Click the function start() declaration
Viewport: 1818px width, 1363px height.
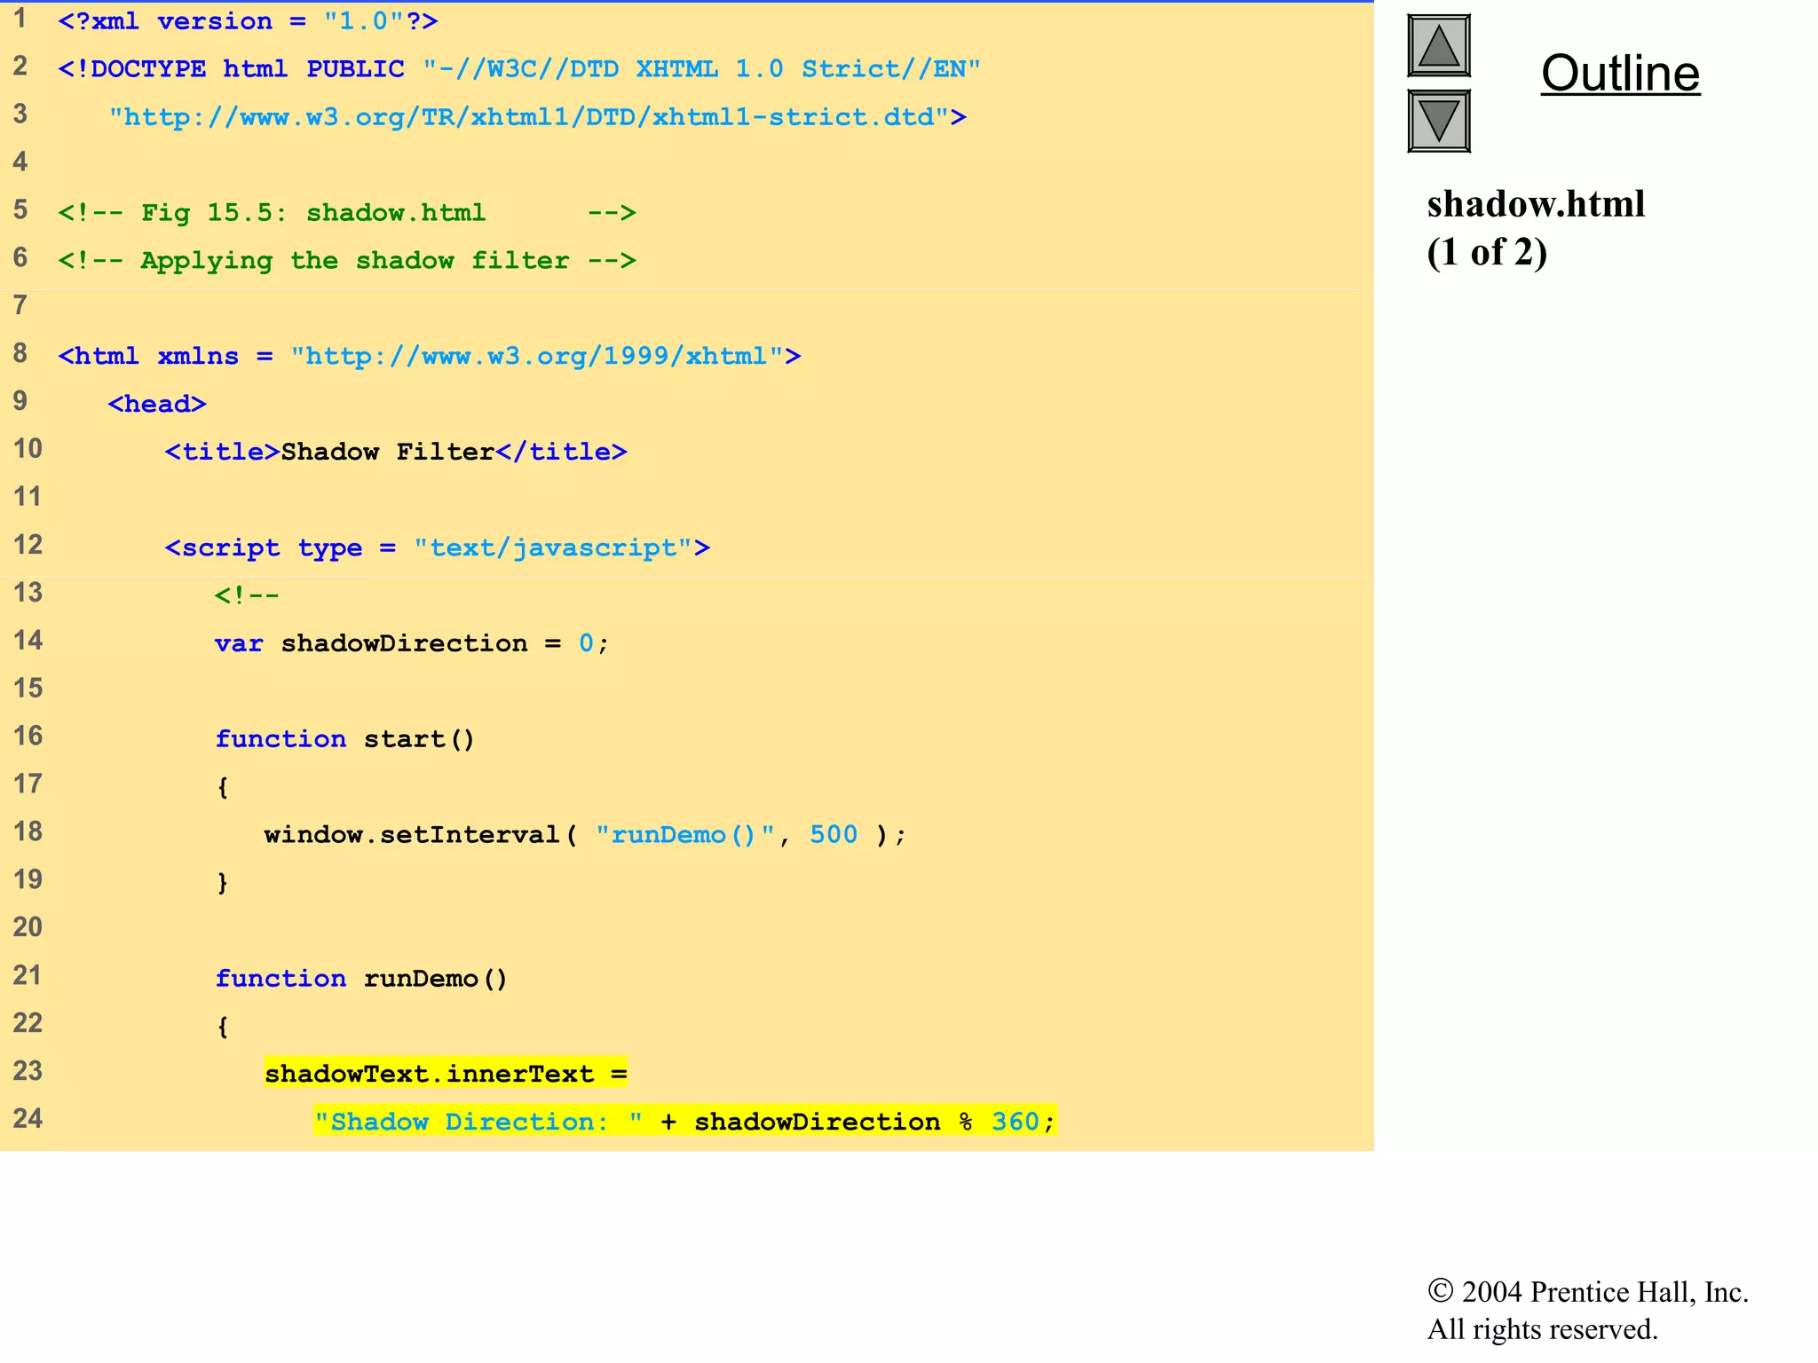[x=345, y=740]
